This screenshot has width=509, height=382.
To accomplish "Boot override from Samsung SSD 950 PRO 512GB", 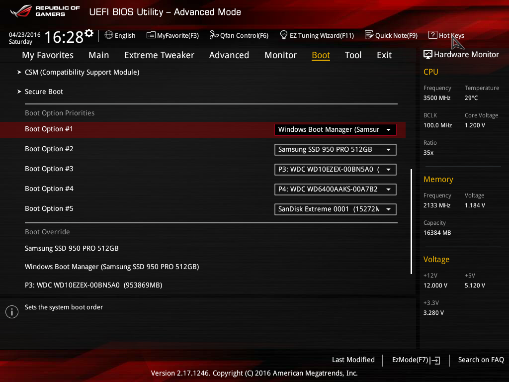I will (x=72, y=248).
